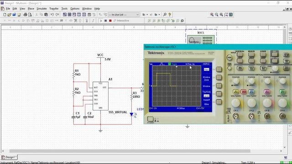Open the Edit menu
Screen dimensions: 292x164
[15, 9]
